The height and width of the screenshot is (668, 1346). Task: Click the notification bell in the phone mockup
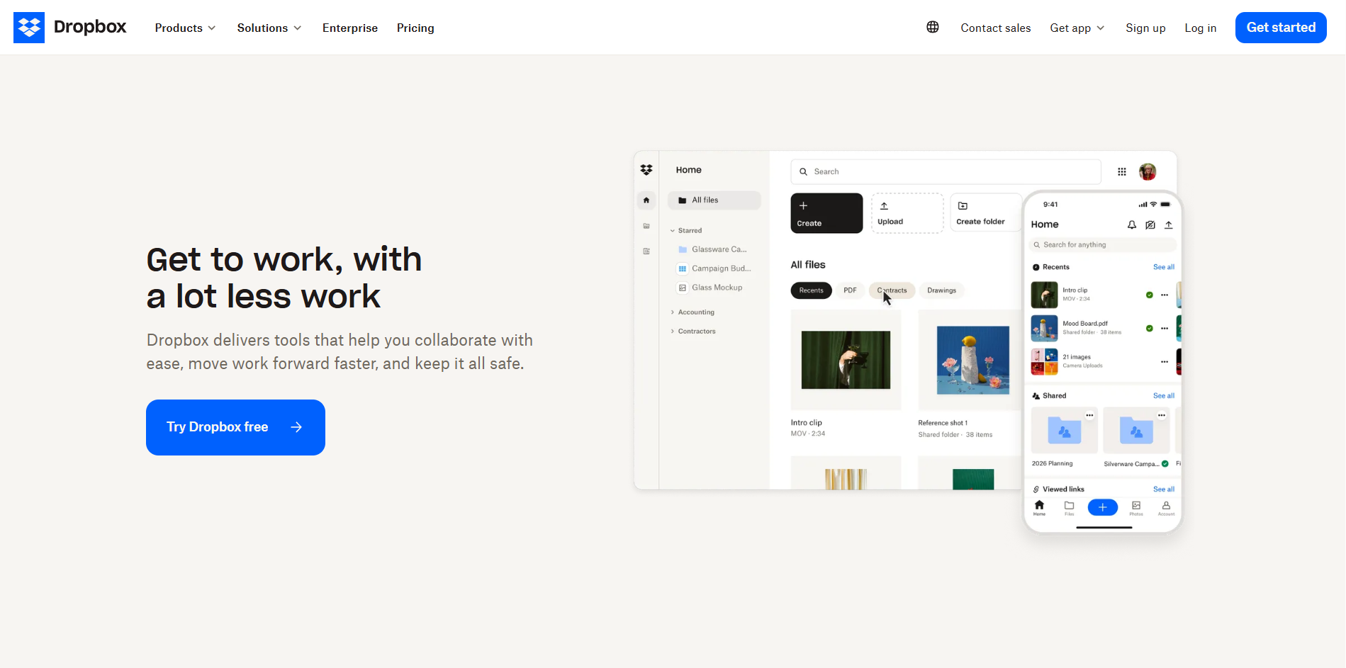click(x=1132, y=225)
